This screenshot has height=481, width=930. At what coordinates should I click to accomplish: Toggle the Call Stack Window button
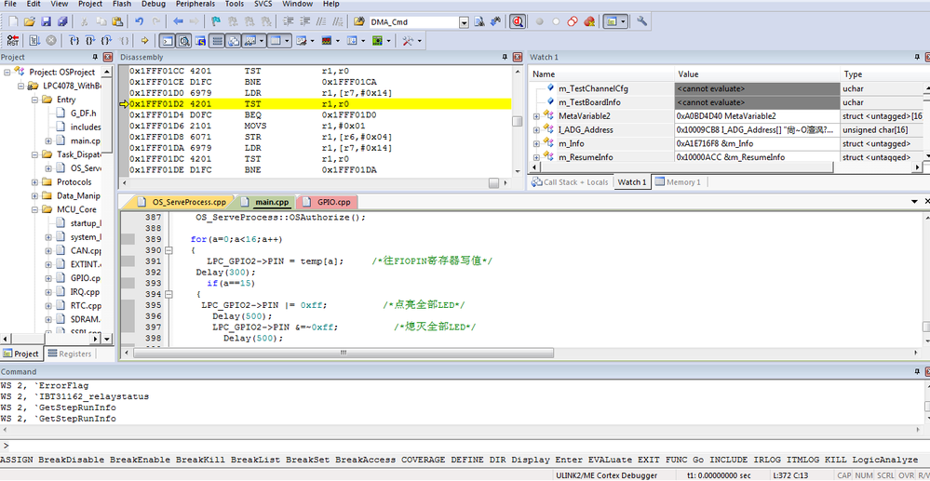tap(234, 41)
